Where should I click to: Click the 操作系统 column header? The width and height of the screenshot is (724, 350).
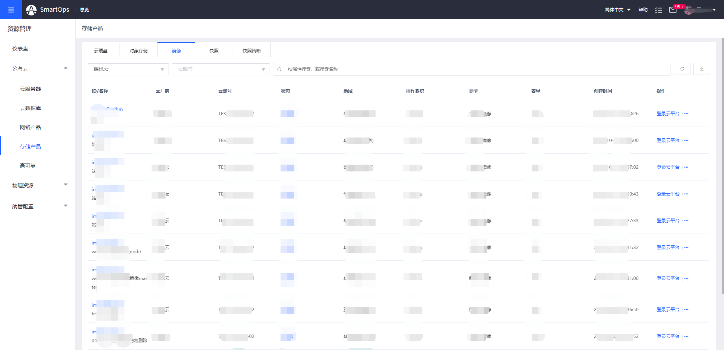click(x=415, y=91)
